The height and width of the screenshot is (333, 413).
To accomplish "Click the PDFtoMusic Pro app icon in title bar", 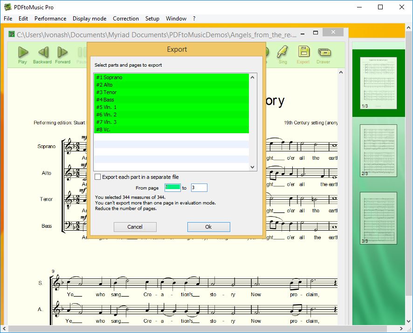I will tap(8, 7).
